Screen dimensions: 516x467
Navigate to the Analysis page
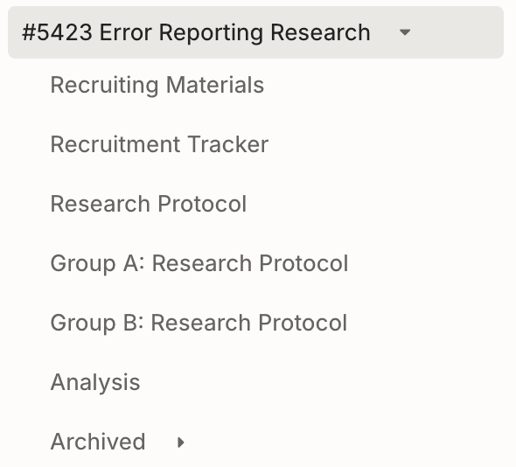95,382
